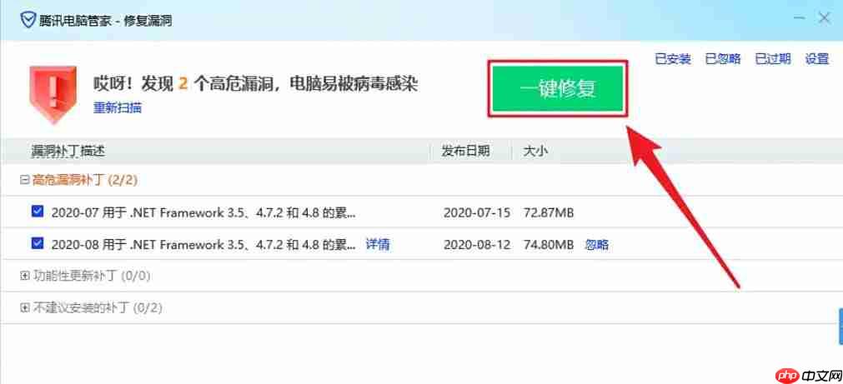Expand the 不建议安装的补丁 (0/2) group
Screen dimensions: 843x384
point(23,308)
